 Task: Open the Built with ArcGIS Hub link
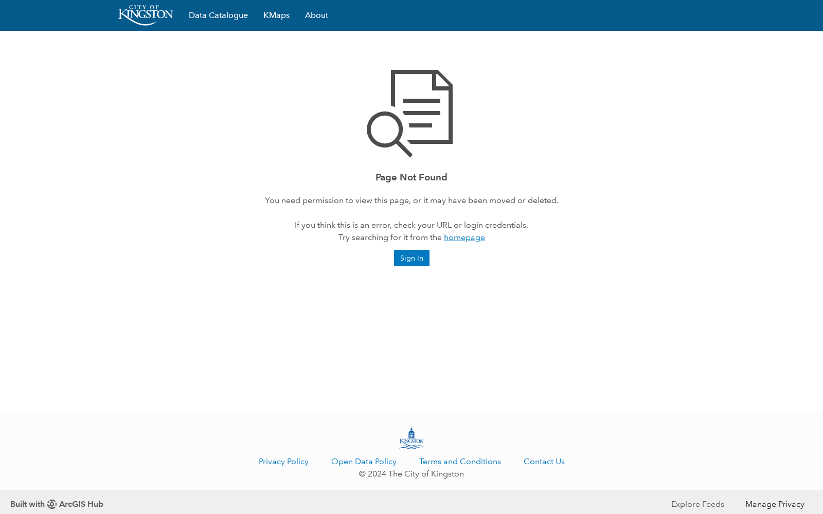click(57, 504)
